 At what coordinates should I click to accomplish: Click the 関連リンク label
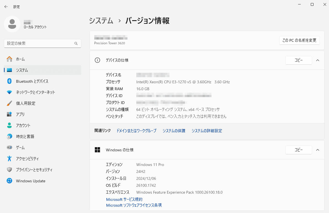click(x=102, y=131)
